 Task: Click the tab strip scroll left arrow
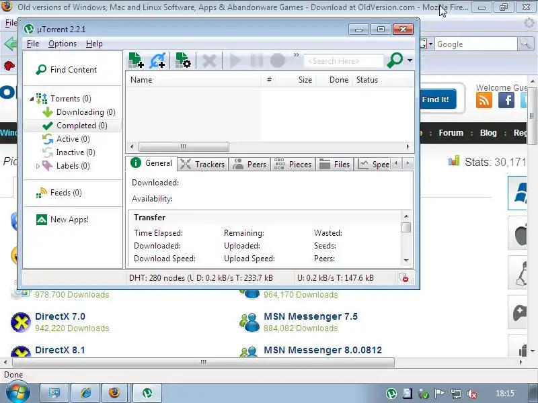396,163
